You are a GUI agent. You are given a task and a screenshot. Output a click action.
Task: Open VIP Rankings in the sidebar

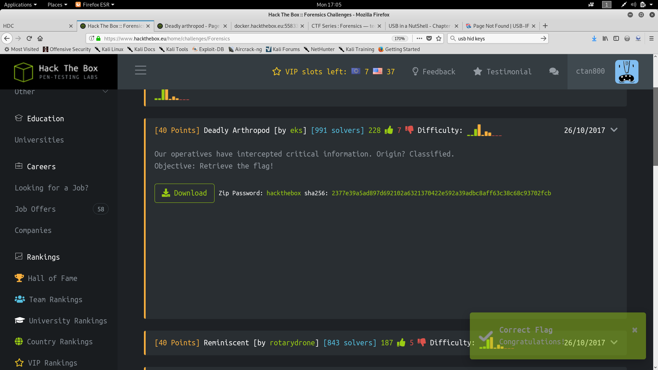[x=46, y=363]
